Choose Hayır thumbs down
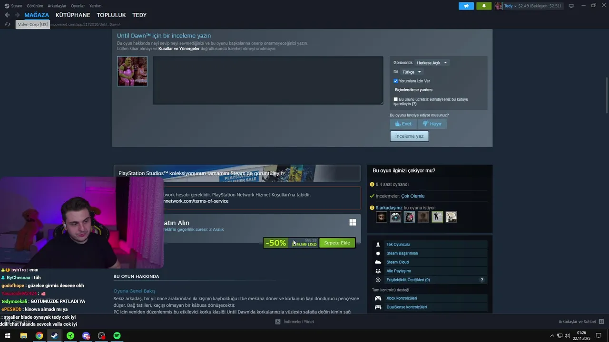609x342 pixels. pos(432,123)
